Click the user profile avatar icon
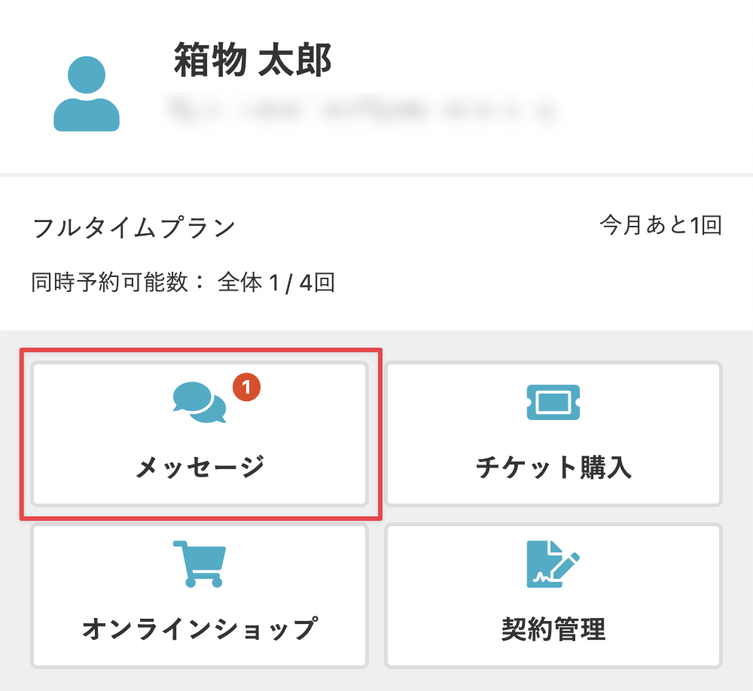The image size is (753, 691). click(x=87, y=94)
